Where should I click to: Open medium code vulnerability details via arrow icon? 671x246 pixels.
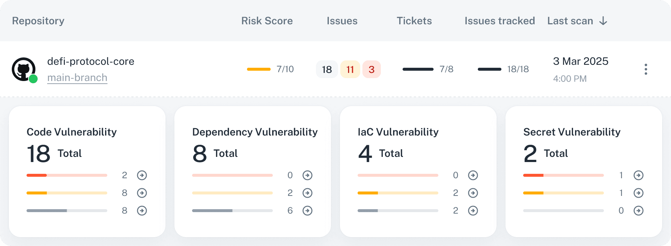(x=142, y=193)
